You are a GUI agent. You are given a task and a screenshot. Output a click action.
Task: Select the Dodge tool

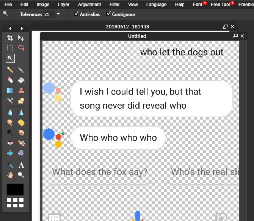(10, 133)
